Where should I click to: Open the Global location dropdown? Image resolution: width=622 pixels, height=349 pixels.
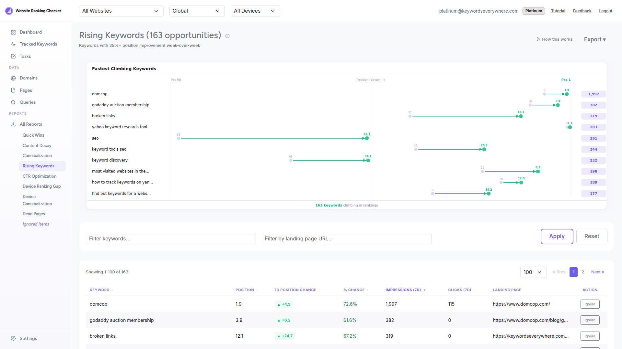point(197,11)
